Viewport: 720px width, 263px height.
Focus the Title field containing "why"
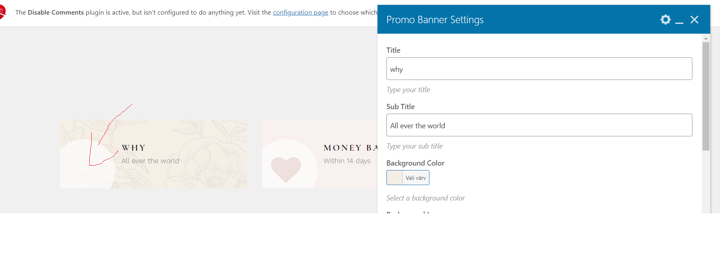[x=539, y=69]
